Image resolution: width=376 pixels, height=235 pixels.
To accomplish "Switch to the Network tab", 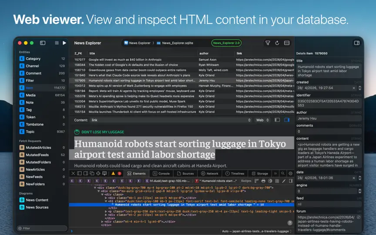I will click(210, 173).
